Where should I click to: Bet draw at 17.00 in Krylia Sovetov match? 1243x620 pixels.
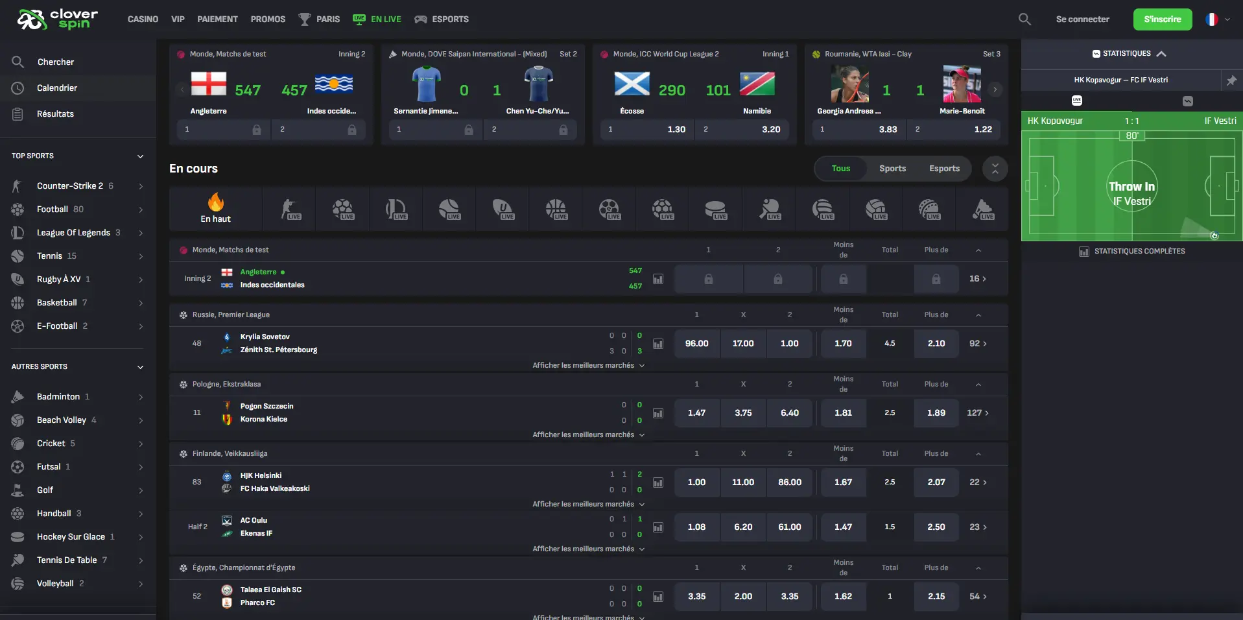coord(743,344)
